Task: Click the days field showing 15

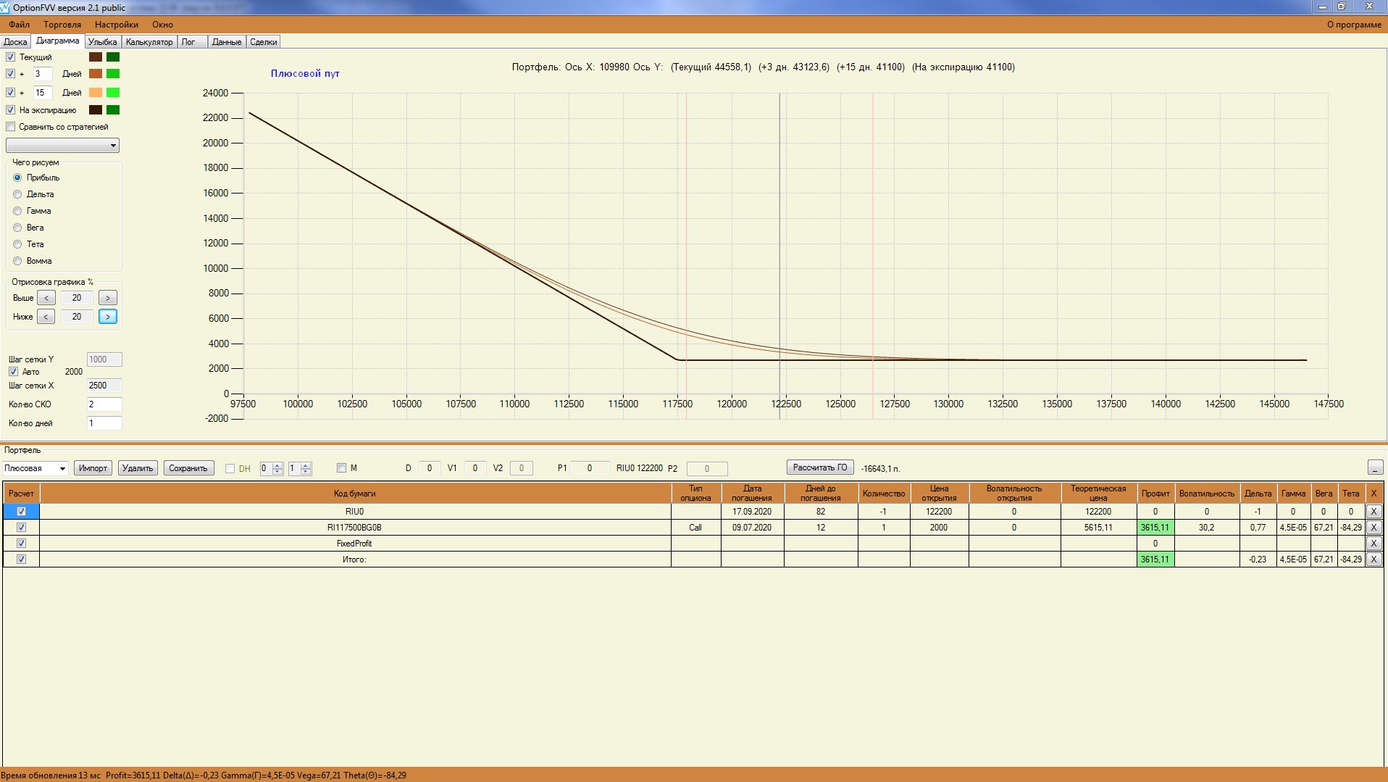Action: (43, 93)
